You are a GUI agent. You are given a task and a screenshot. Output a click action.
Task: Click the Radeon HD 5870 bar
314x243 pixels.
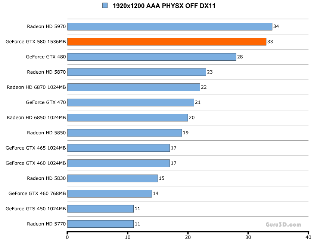(x=137, y=72)
